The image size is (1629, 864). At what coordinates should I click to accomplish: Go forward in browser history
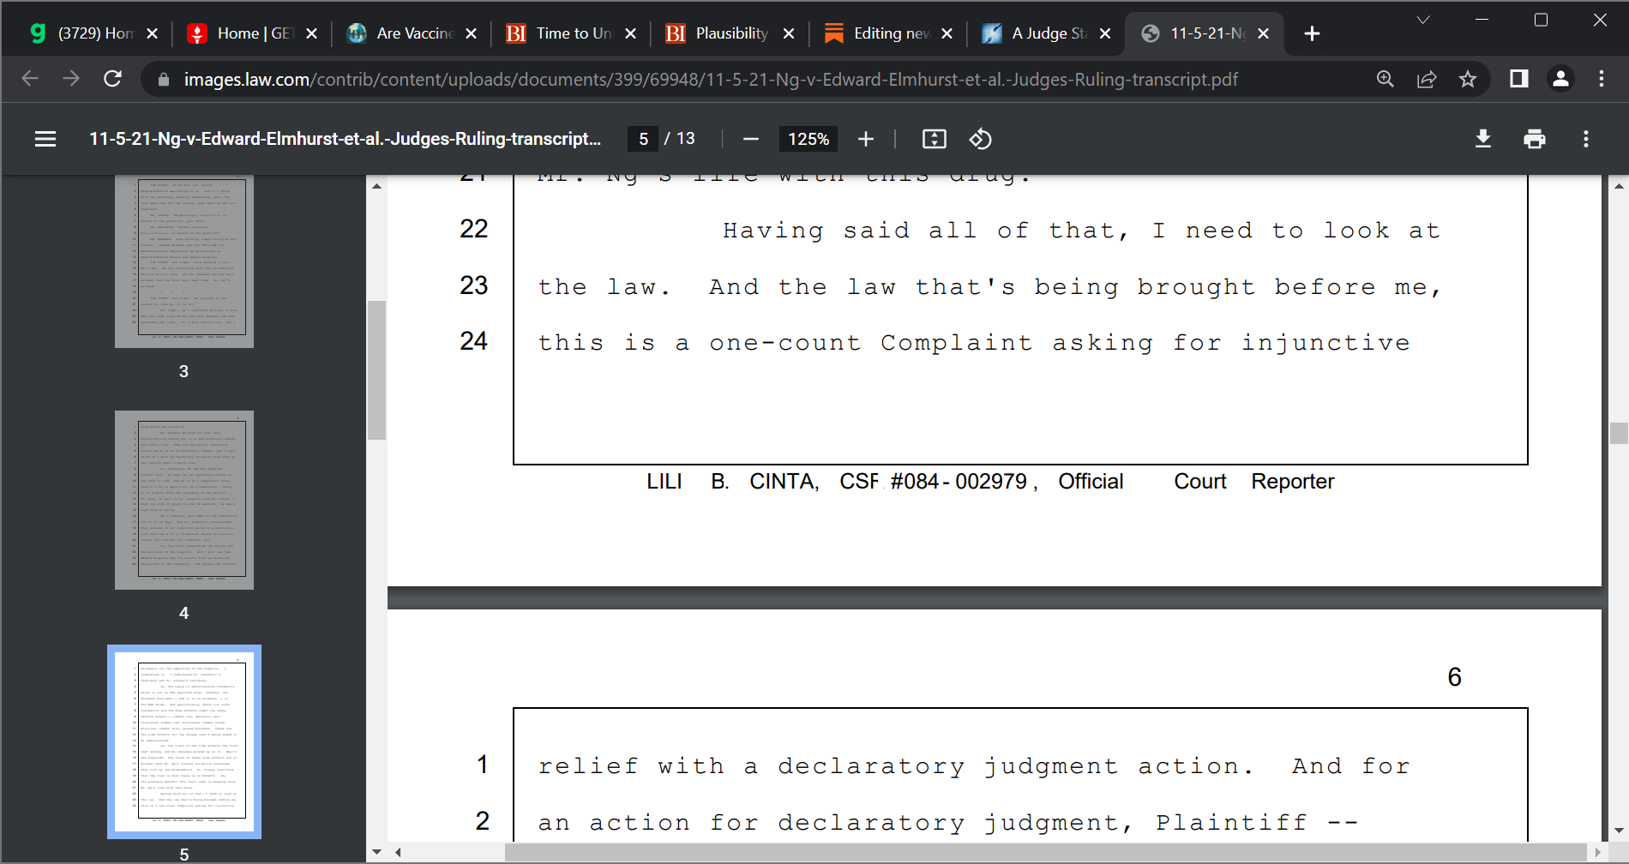[71, 79]
